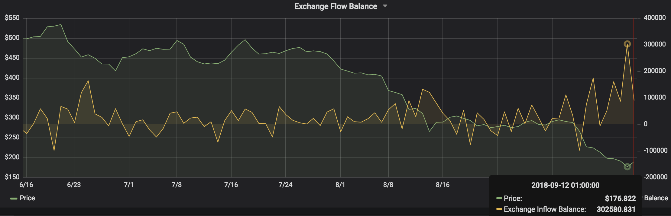Click the 300000 right axis label
This screenshot has height=216, width=671.
655,45
